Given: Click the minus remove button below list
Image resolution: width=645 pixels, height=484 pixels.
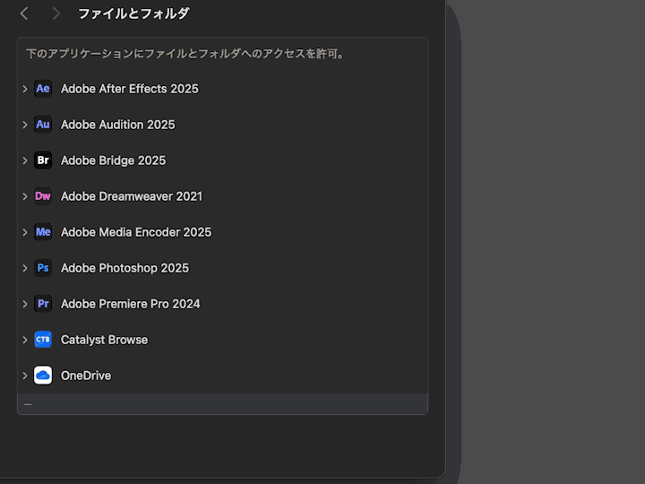Looking at the screenshot, I should (28, 404).
